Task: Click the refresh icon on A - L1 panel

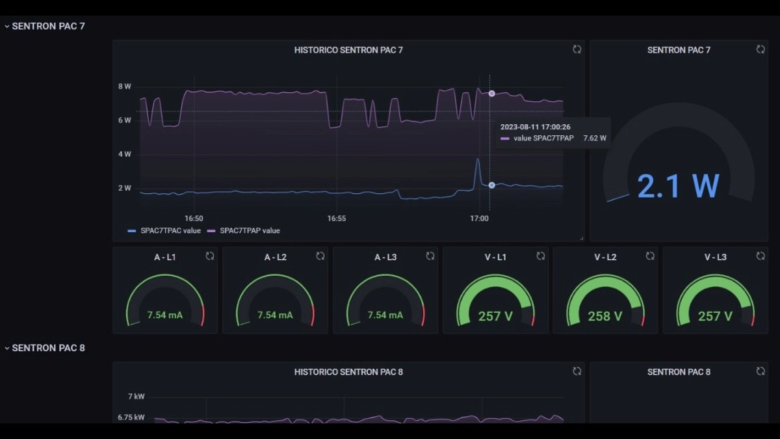Action: pyautogui.click(x=210, y=256)
